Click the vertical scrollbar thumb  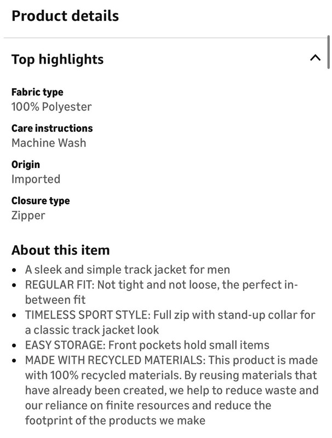[328, 52]
